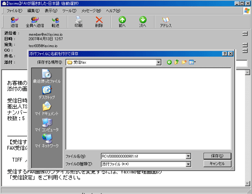
Task: Click sender address member@ml.faximo.jp
Action: click(46, 34)
